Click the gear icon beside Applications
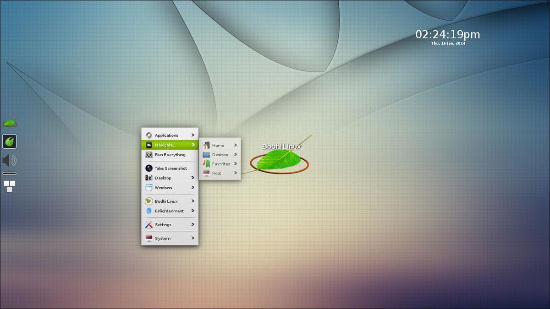The width and height of the screenshot is (550, 309). click(x=149, y=135)
